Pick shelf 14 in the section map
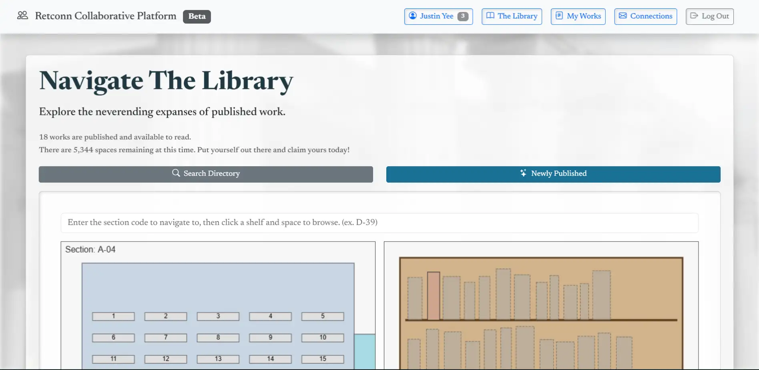759x370 pixels. point(271,359)
